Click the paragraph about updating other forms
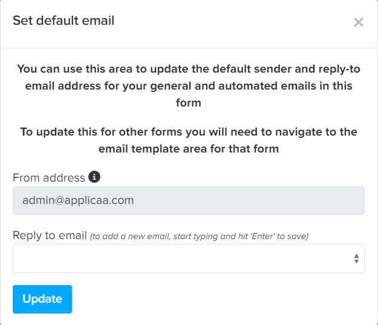378x325 pixels. pyautogui.click(x=189, y=140)
